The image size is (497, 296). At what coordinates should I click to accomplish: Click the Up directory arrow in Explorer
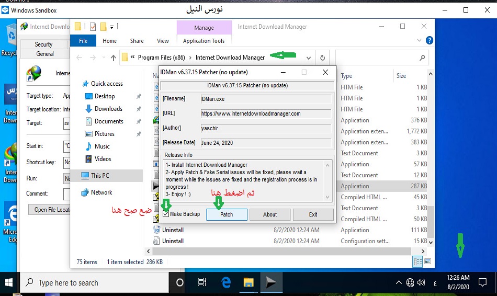click(x=113, y=58)
